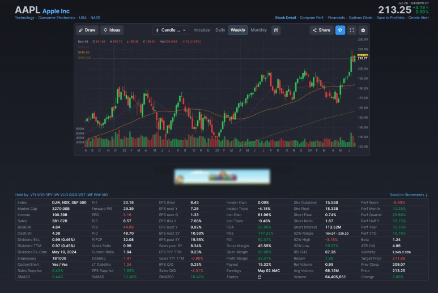This screenshot has height=293, width=438.
Task: Open the Financials page
Action: (337, 18)
